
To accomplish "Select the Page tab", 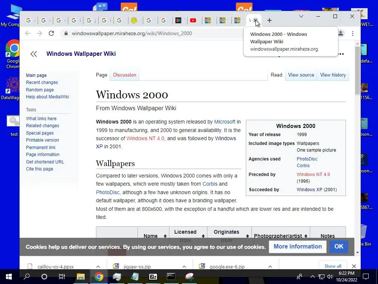I will 102,75.
